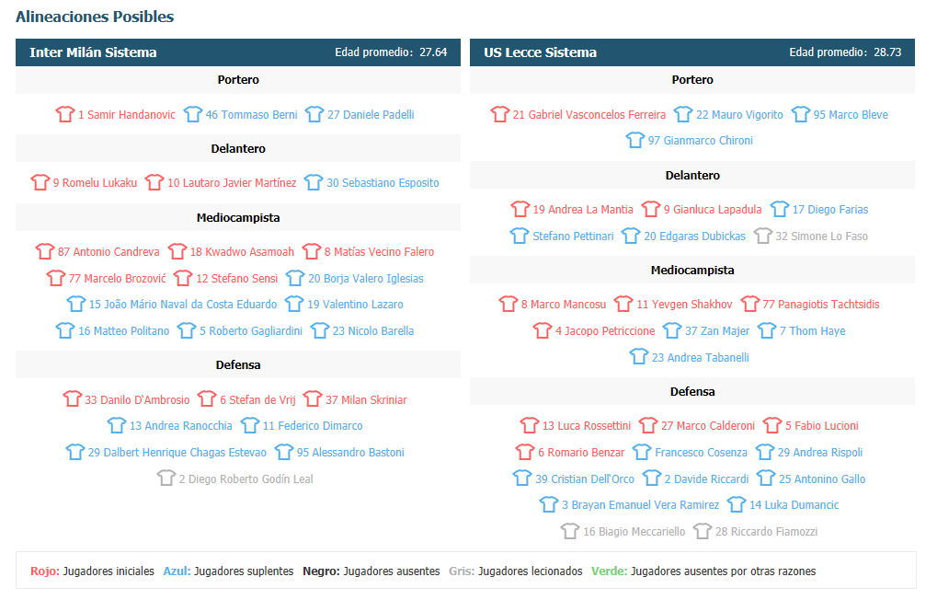Click the gray shirt icon beside Riccardo Fiamozzi
Image resolution: width=926 pixels, height=600 pixels.
[703, 531]
